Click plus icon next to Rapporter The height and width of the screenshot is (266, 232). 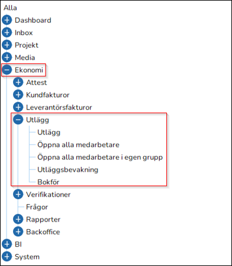click(18, 219)
